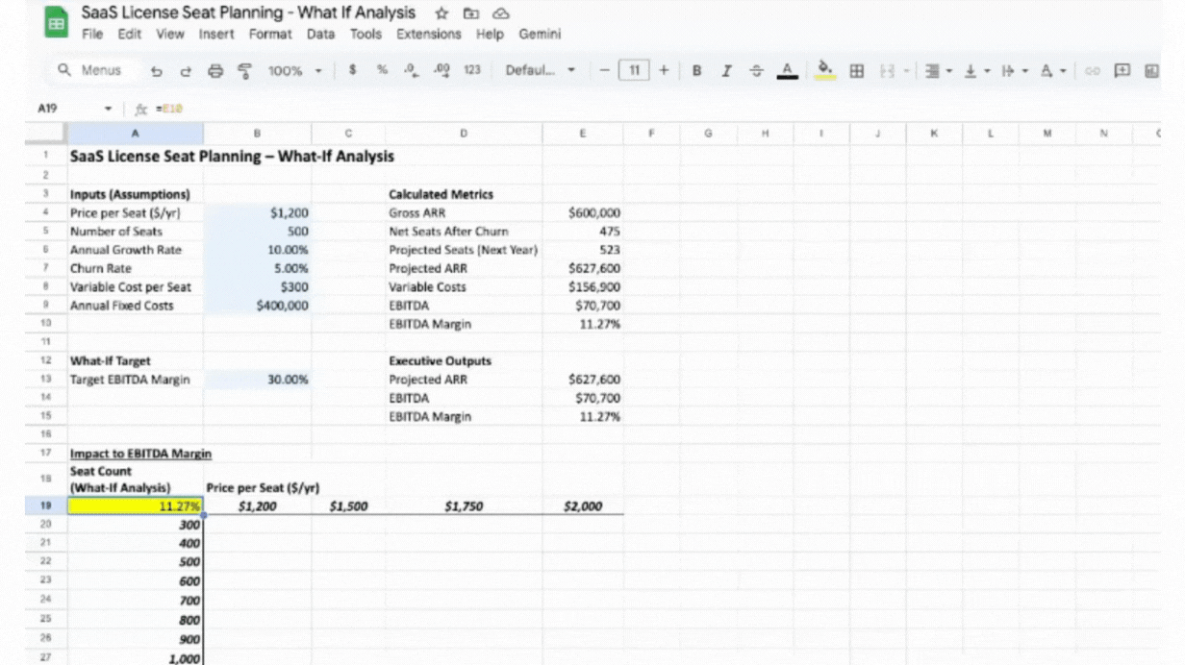Select the 'Impact to EBITDA Margin' heading cell
Screen dimensions: 1185x665
pyautogui.click(x=135, y=453)
